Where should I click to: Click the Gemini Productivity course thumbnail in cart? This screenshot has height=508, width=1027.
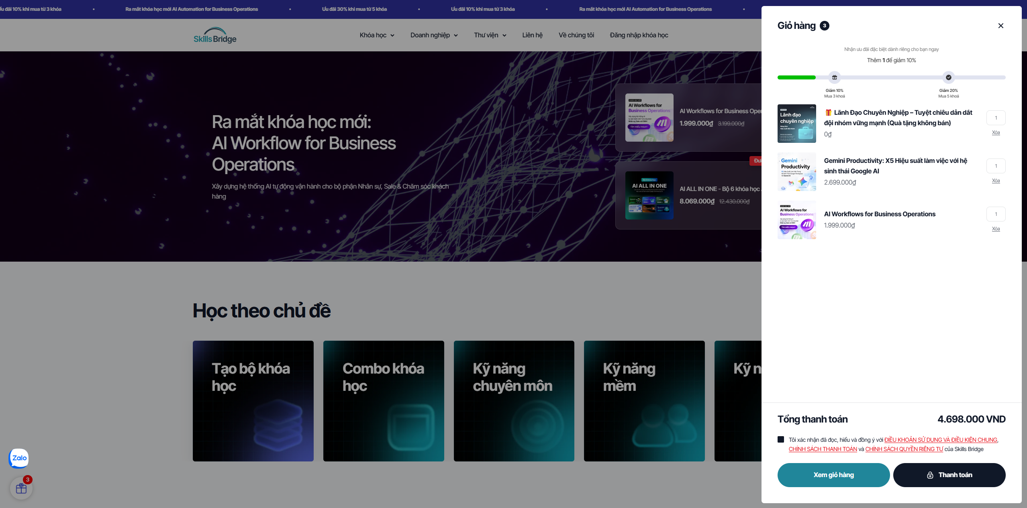[796, 172]
